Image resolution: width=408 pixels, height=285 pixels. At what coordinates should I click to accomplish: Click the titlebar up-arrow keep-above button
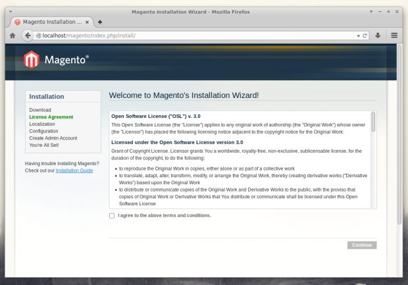pos(371,12)
